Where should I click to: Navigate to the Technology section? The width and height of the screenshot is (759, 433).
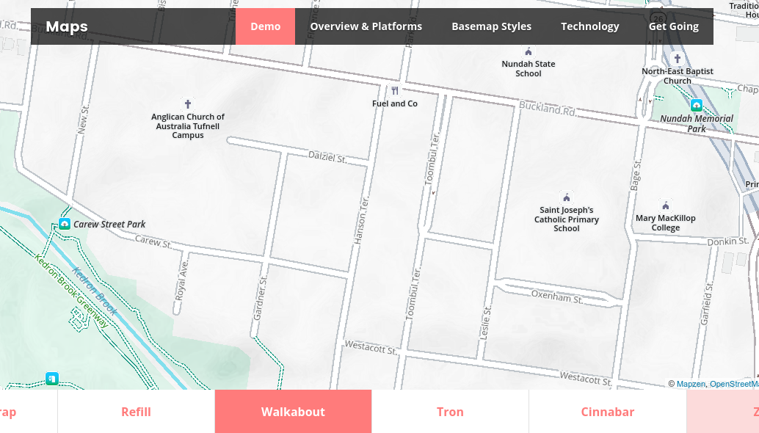coord(589,26)
